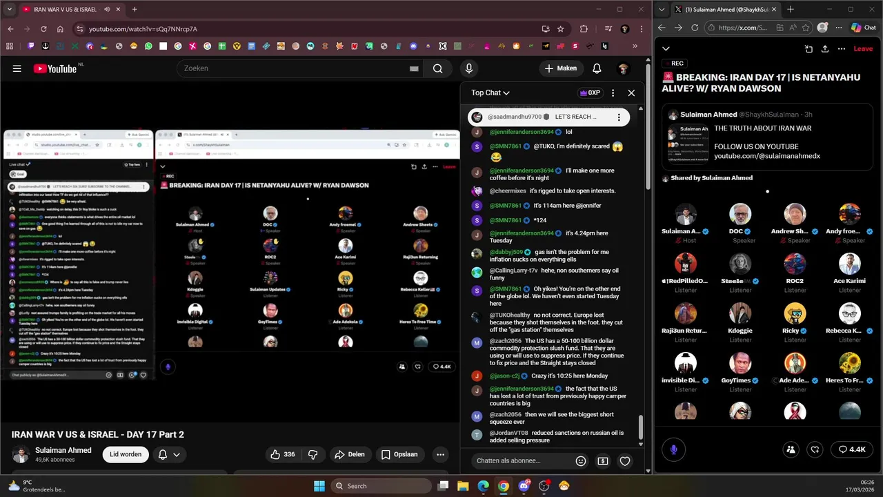Open a new tab in Edge window
The image size is (883, 497).
pyautogui.click(x=791, y=10)
